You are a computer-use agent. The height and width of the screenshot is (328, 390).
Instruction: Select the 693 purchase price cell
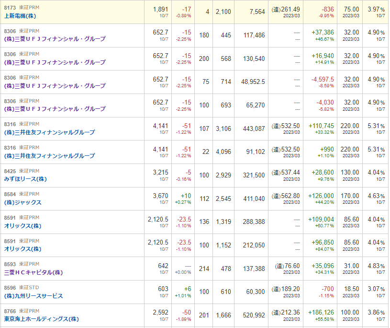(x=226, y=105)
